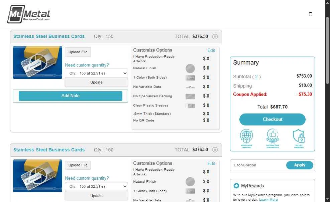Click the Secure Ordering shield icon
Viewport: 330px width, 202px height.
coord(299,138)
